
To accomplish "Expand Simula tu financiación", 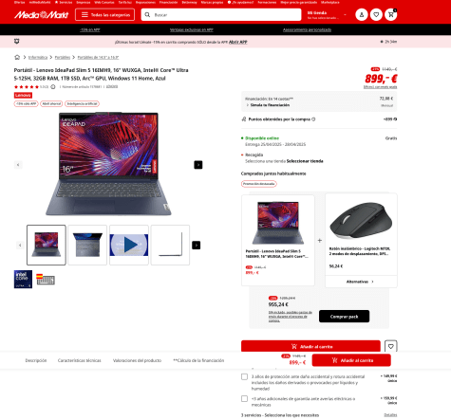I will (x=268, y=105).
